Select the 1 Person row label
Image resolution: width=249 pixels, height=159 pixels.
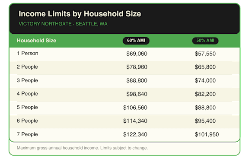point(28,53)
